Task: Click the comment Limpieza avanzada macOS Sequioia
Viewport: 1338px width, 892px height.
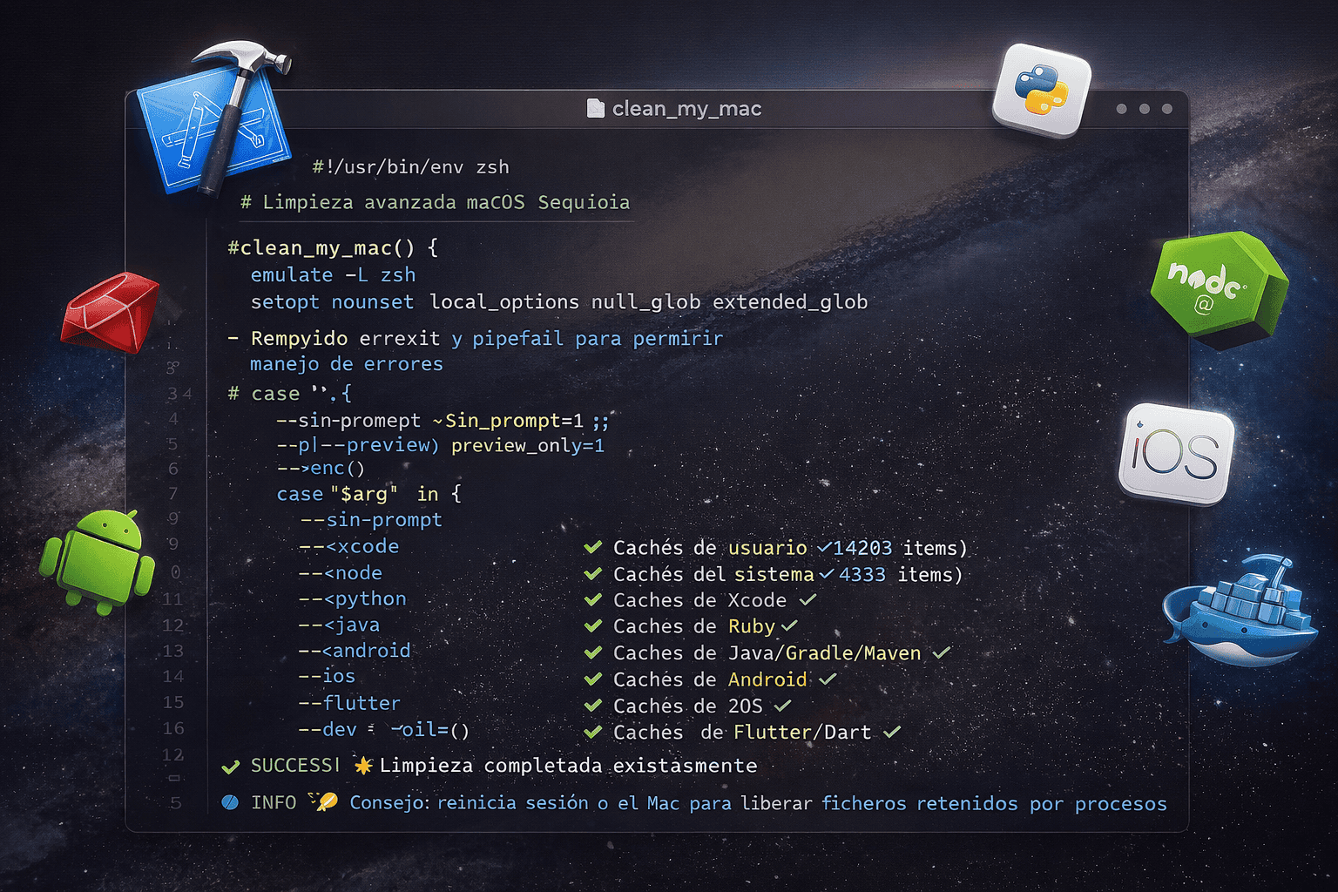Action: pyautogui.click(x=435, y=202)
